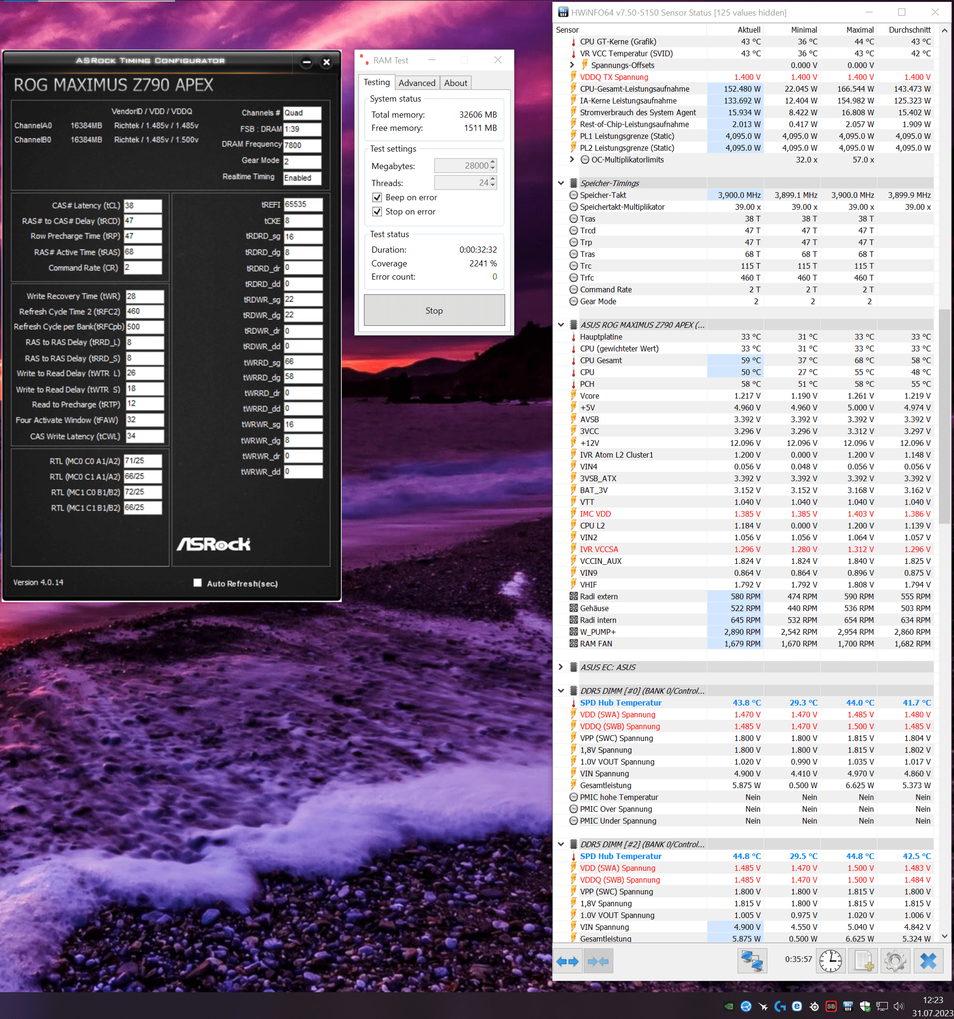The image size is (954, 1019).
Task: Maximize the HWiNFO64 window
Action: [902, 12]
